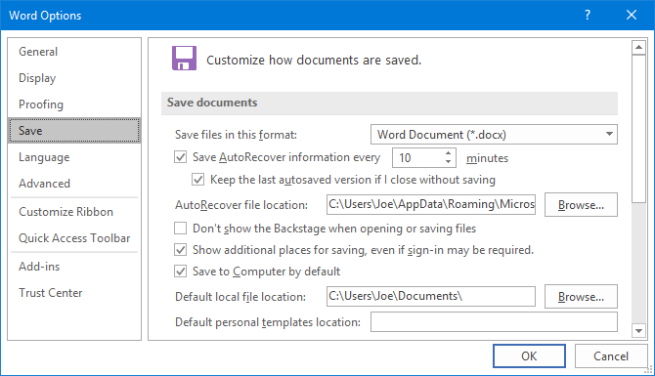Image resolution: width=655 pixels, height=376 pixels.
Task: Open the General options category
Action: 74,52
